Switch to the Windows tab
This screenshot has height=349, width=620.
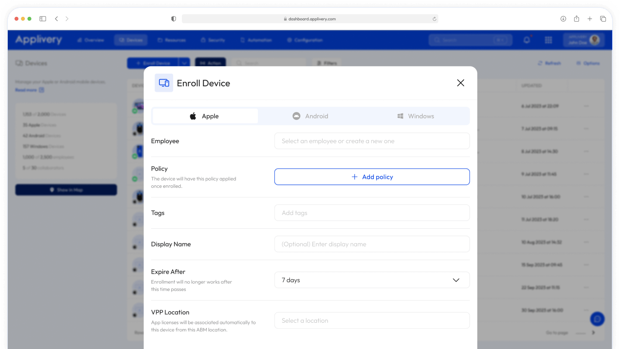(415, 116)
